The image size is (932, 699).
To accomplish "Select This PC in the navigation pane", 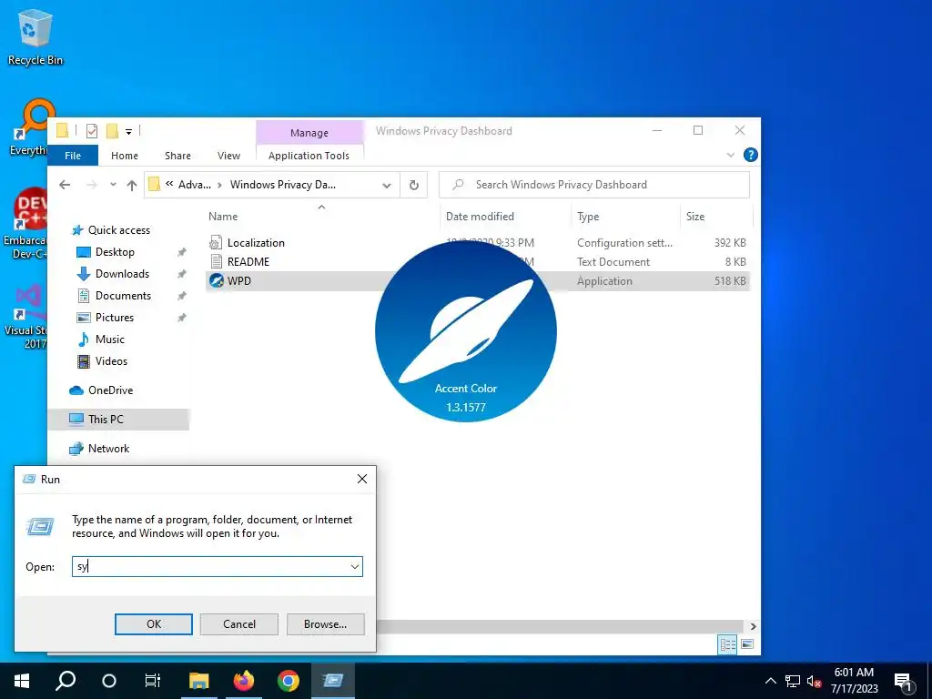I will (x=106, y=420).
